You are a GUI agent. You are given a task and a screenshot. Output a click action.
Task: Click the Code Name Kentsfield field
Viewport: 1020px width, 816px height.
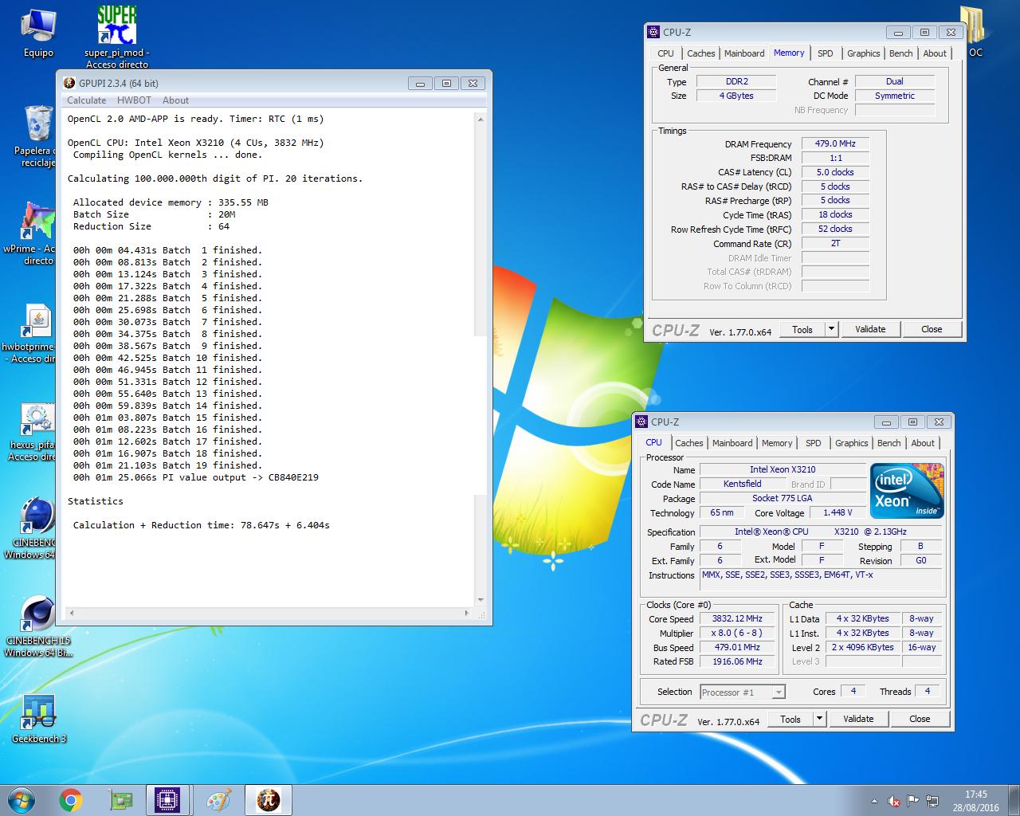pos(743,484)
